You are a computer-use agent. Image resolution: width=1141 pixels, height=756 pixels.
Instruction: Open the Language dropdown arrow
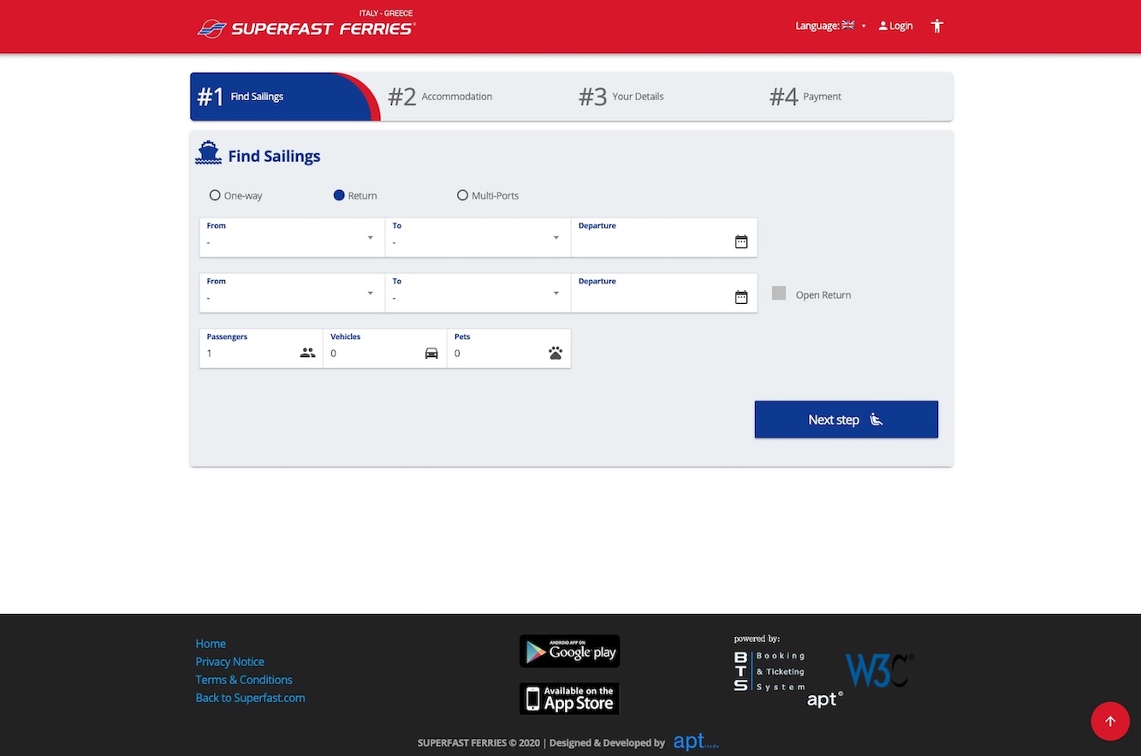864,27
